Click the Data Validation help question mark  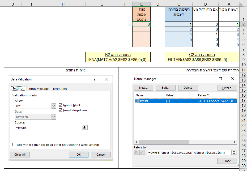click(x=95, y=79)
